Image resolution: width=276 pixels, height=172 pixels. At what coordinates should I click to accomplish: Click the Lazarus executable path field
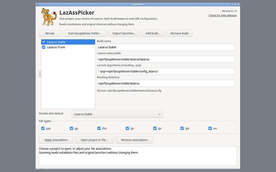coord(166,59)
